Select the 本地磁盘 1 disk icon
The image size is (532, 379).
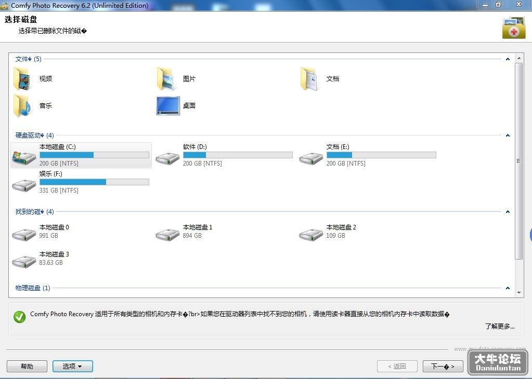(167, 234)
